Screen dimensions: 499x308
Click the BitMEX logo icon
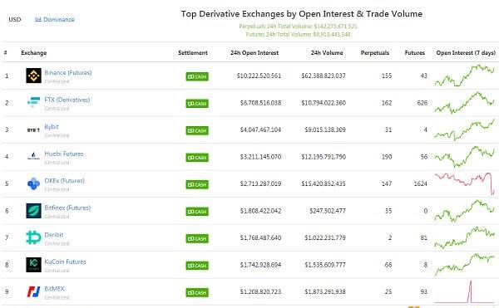tap(34, 291)
